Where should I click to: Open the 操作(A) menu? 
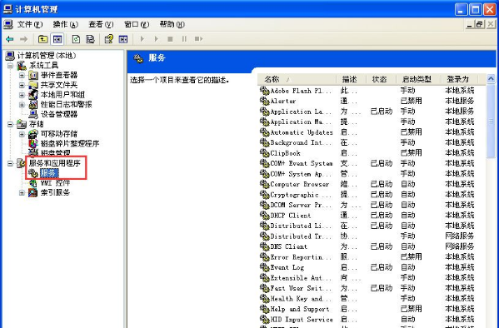click(65, 24)
